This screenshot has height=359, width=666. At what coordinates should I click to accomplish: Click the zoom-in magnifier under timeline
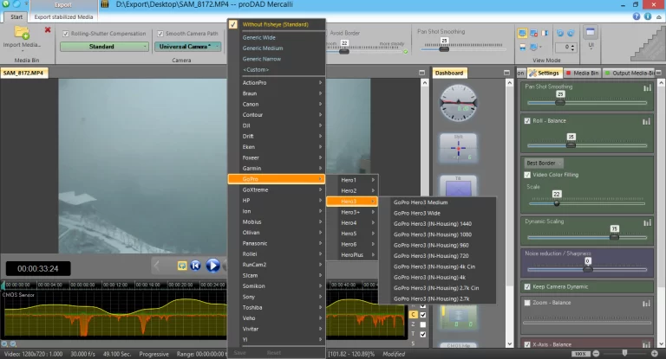point(4,343)
